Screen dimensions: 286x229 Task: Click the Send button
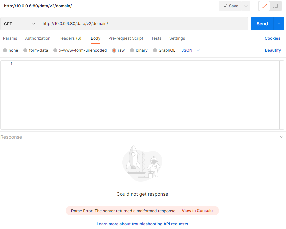pos(262,24)
